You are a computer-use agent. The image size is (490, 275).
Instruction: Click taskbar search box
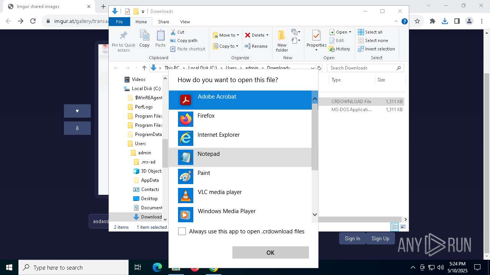click(73, 267)
